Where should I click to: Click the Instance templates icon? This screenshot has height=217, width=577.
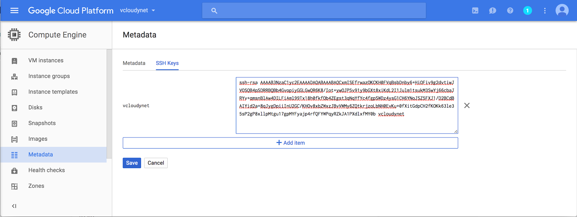coord(14,92)
